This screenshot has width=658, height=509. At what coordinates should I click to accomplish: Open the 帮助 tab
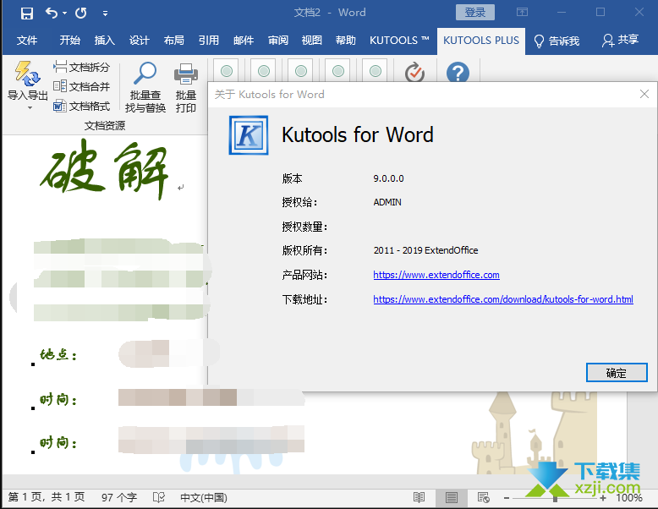coord(346,41)
